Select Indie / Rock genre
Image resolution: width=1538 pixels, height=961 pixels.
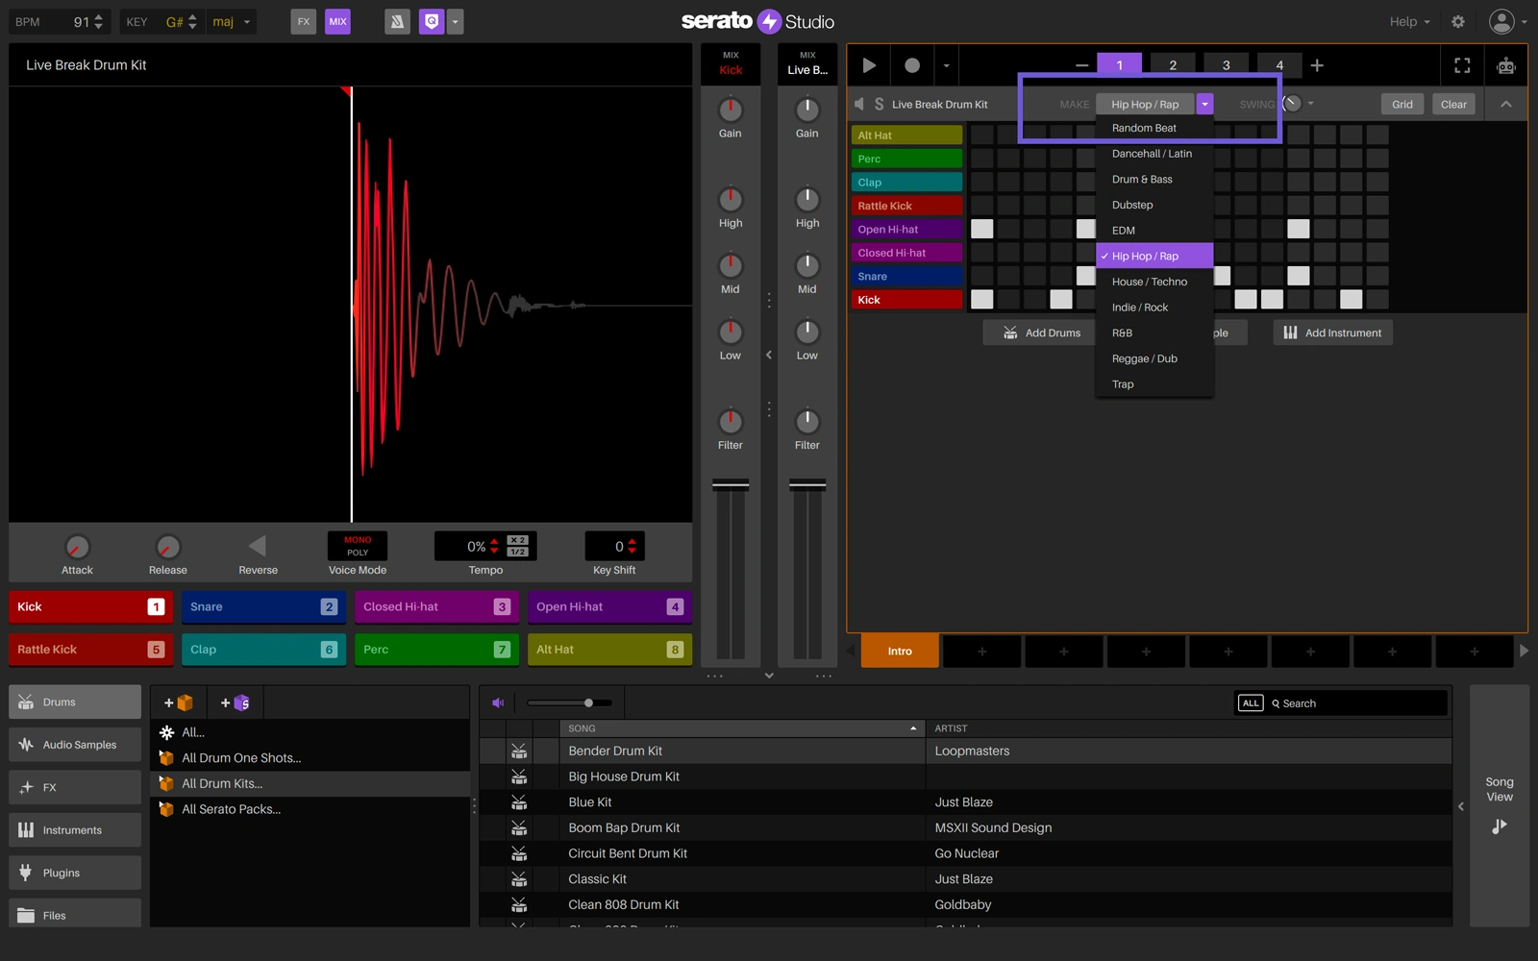click(x=1154, y=308)
